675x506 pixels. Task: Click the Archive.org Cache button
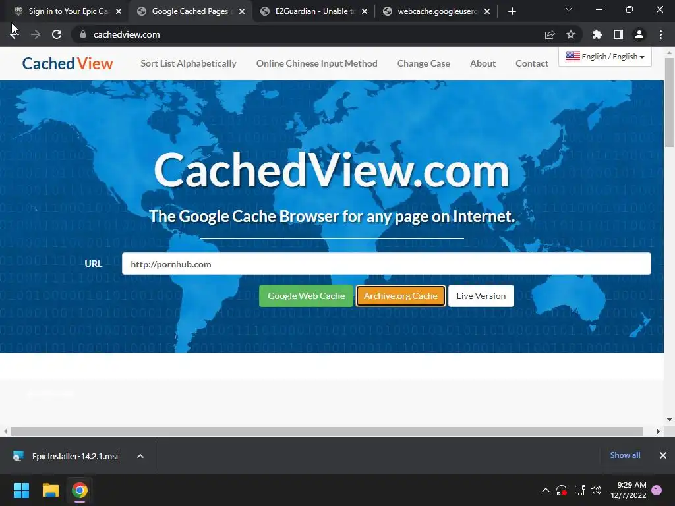[x=400, y=296]
